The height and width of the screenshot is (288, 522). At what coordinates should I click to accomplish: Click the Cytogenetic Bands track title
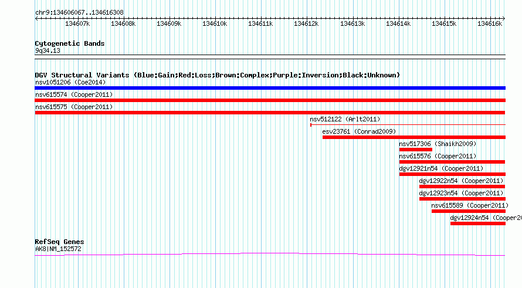[70, 43]
